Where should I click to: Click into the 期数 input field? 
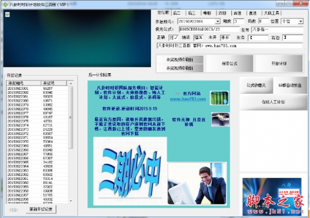pyautogui.click(x=238, y=21)
